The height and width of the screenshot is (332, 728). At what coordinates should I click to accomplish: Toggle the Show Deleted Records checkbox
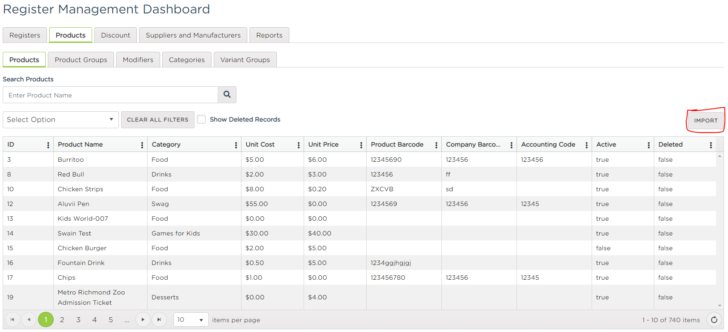point(202,119)
